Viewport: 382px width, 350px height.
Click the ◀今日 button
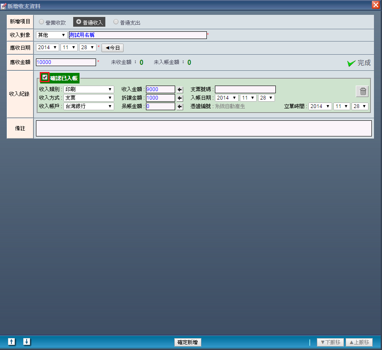coord(113,48)
